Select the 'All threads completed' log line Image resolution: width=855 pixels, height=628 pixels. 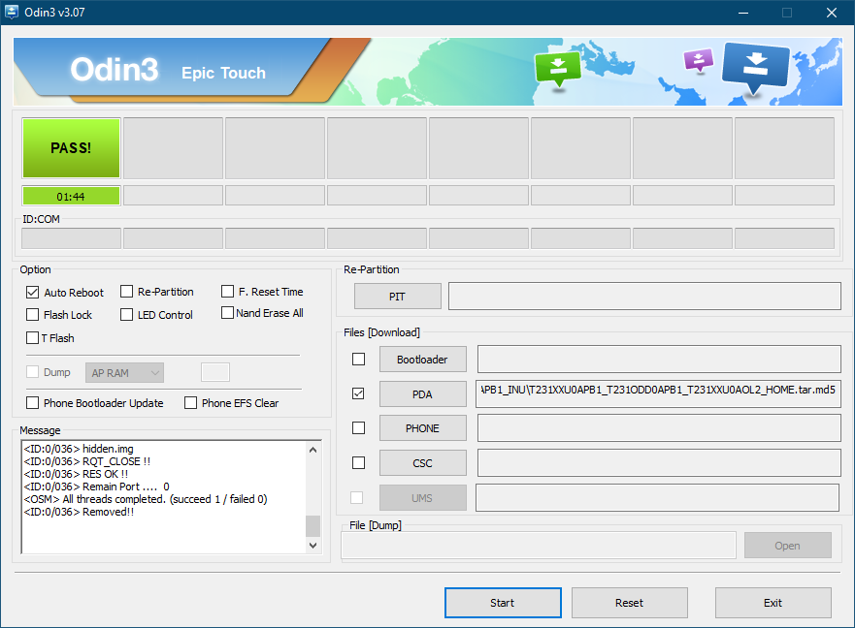(146, 499)
